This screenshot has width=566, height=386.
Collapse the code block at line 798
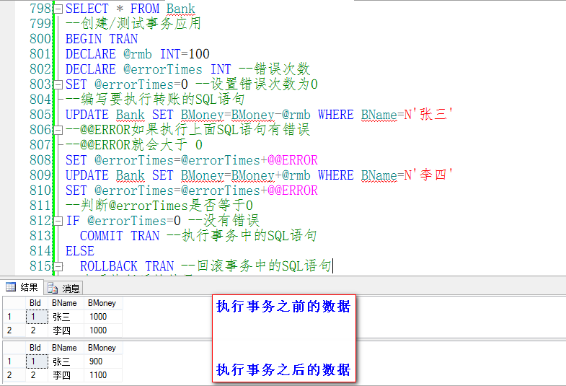tap(58, 9)
